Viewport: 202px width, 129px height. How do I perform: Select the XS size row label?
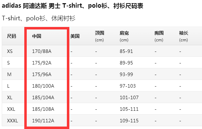tap(10, 51)
